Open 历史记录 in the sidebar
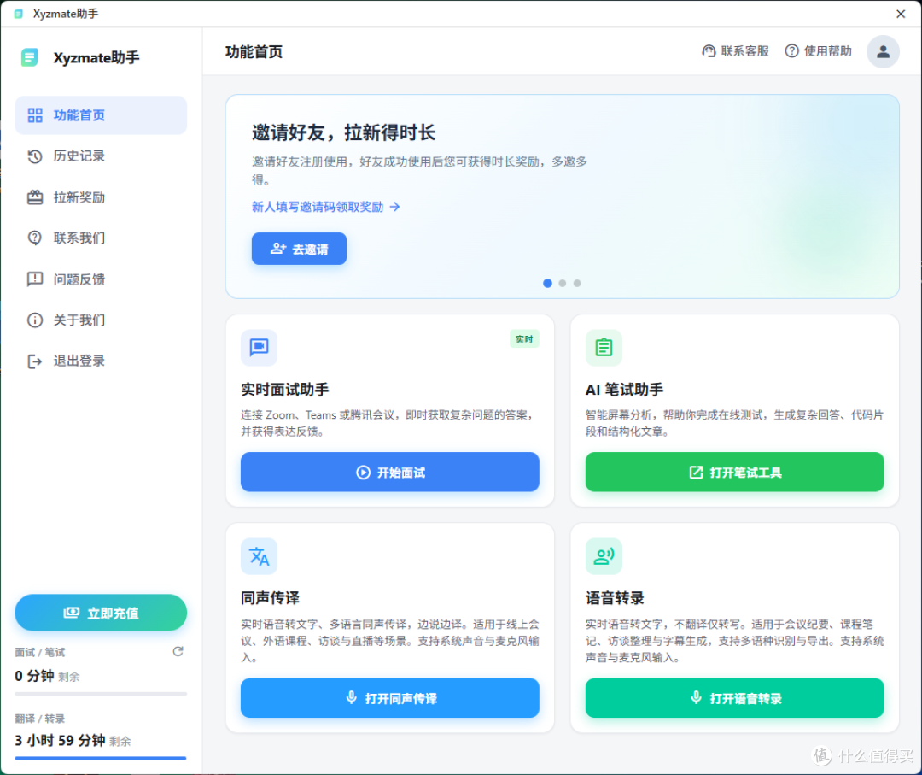Viewport: 922px width, 775px height. coord(101,156)
